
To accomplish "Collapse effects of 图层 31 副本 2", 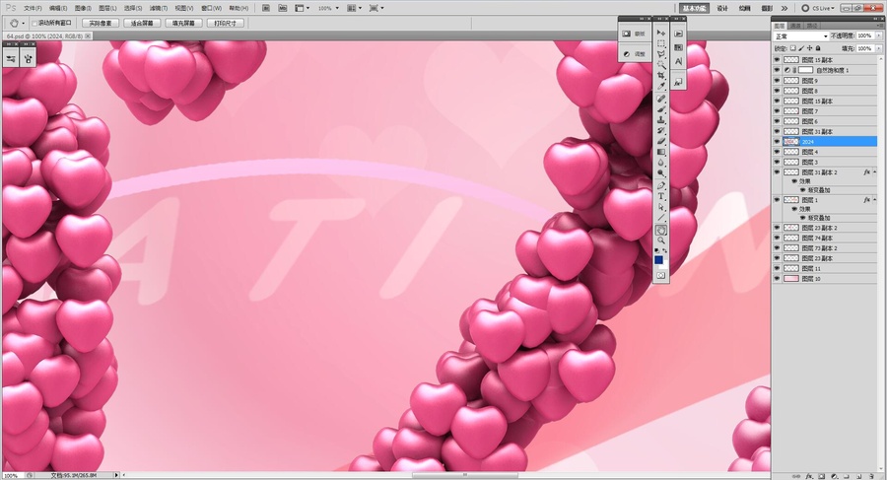I will coord(875,172).
